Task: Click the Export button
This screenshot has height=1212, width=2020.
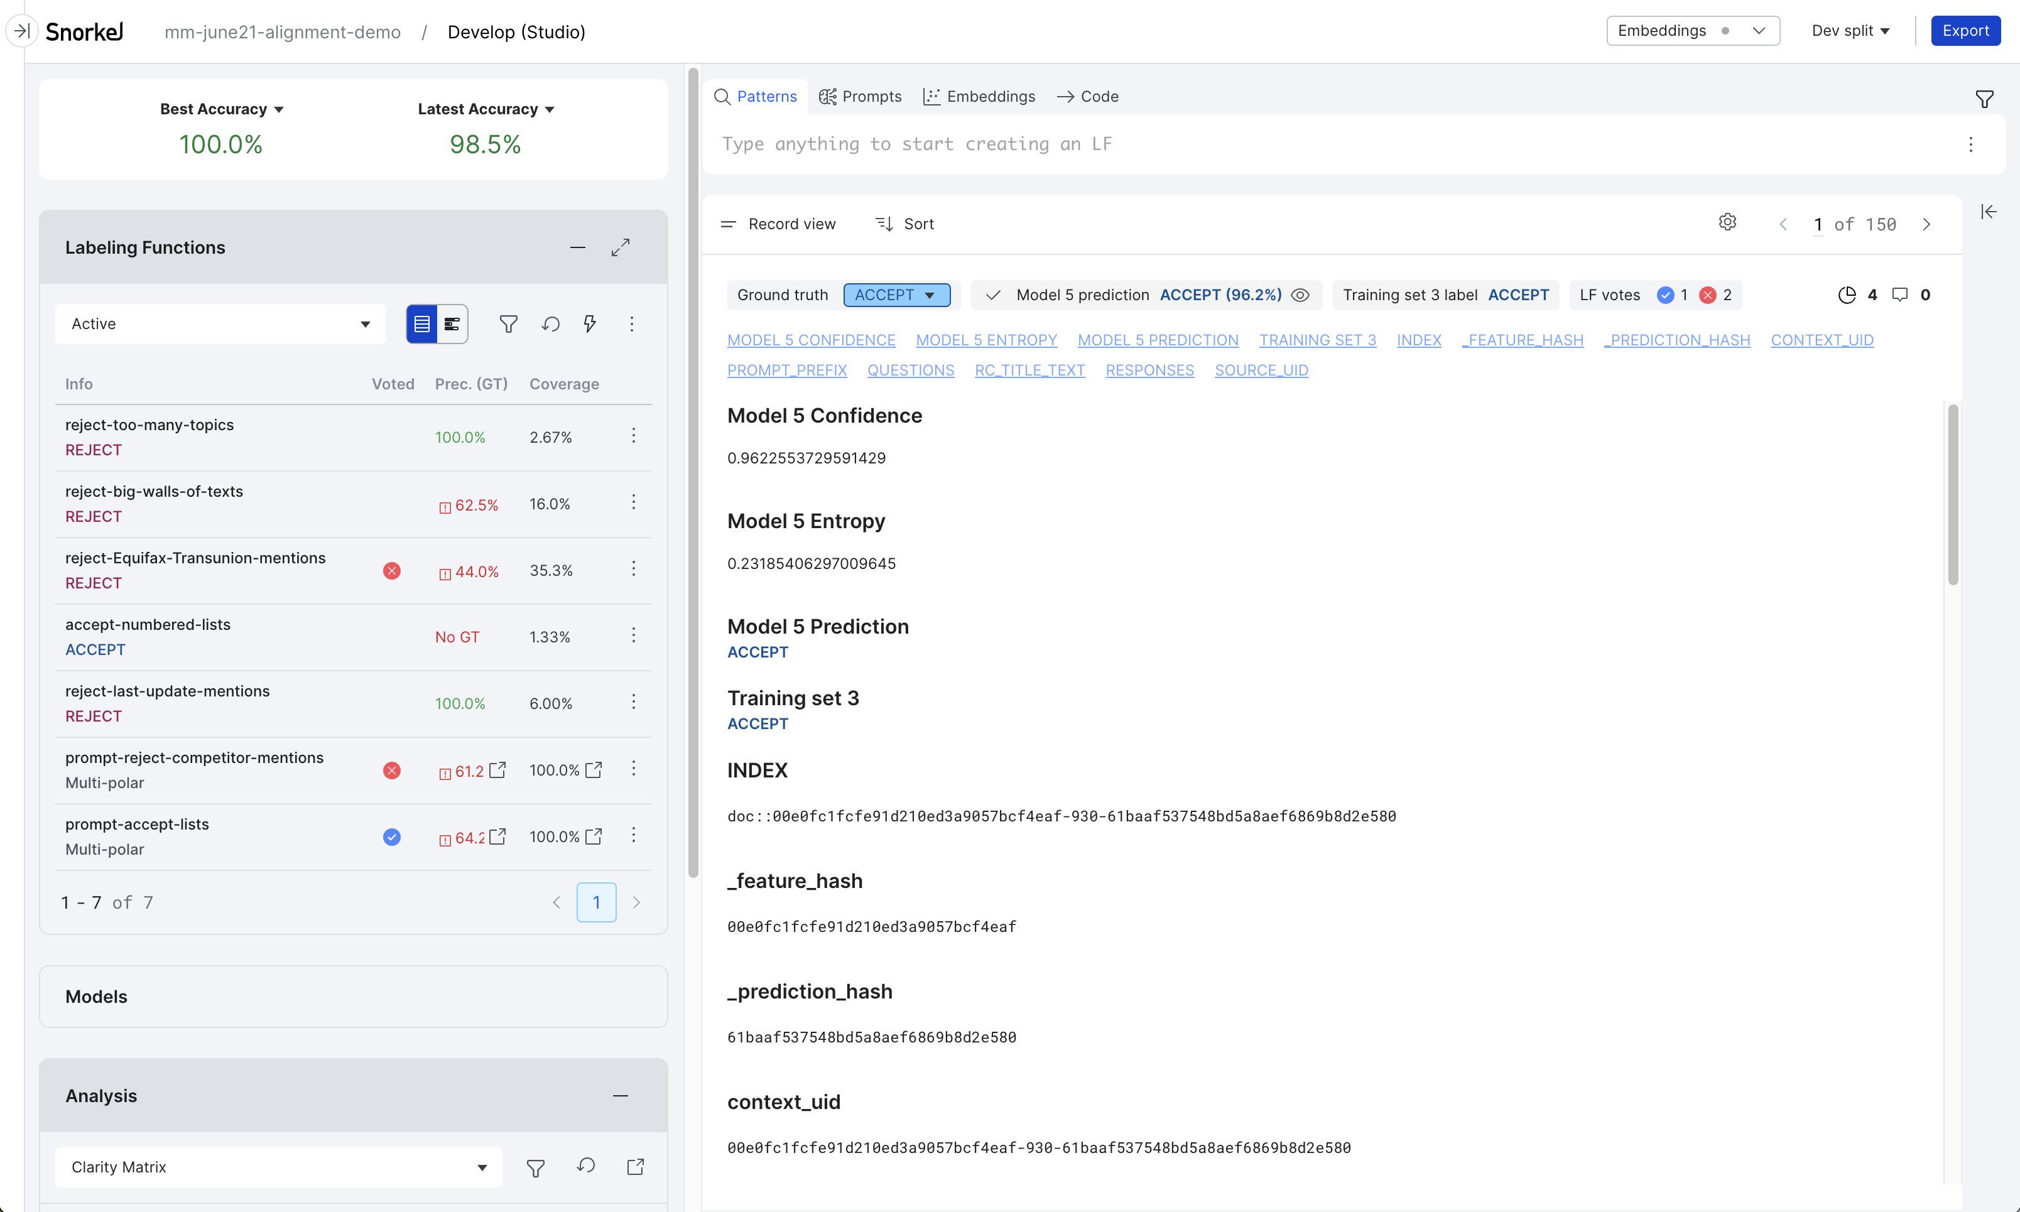Action: 1965,30
